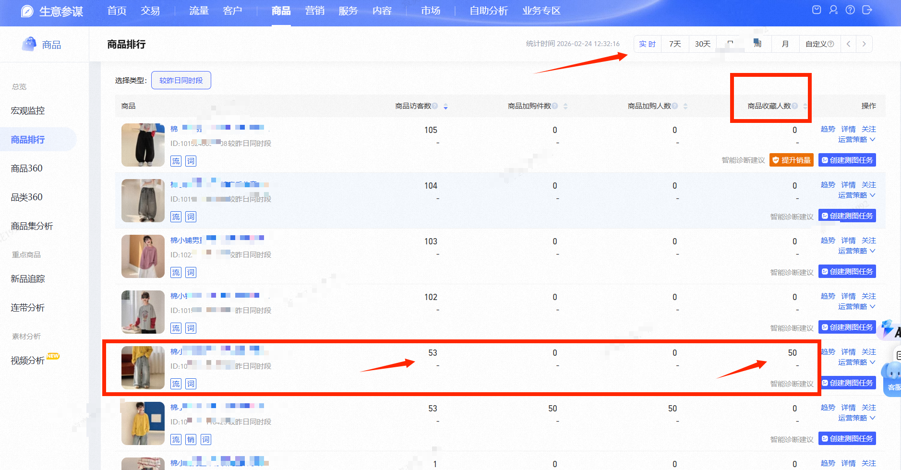Open 业务专区 in the top menu
Image resolution: width=901 pixels, height=470 pixels.
pos(541,11)
